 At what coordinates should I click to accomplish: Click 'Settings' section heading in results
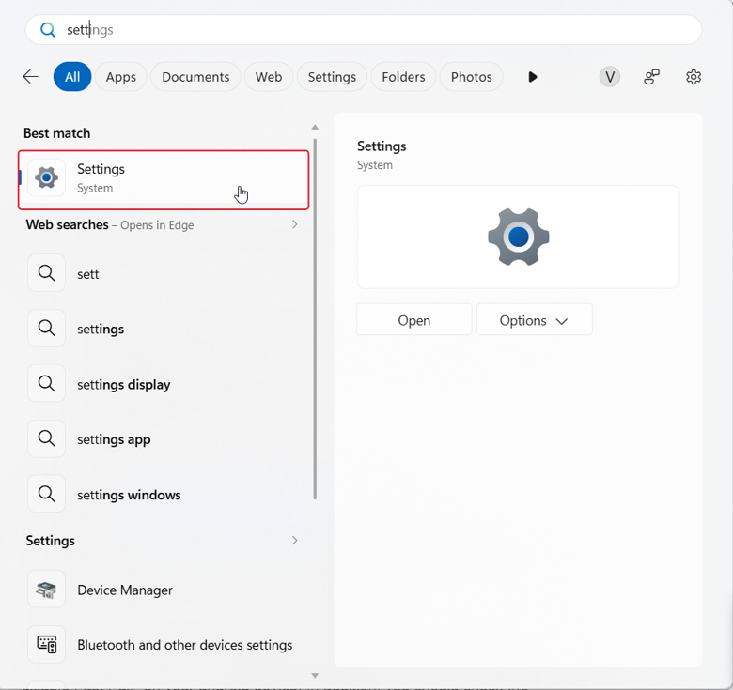(x=50, y=540)
